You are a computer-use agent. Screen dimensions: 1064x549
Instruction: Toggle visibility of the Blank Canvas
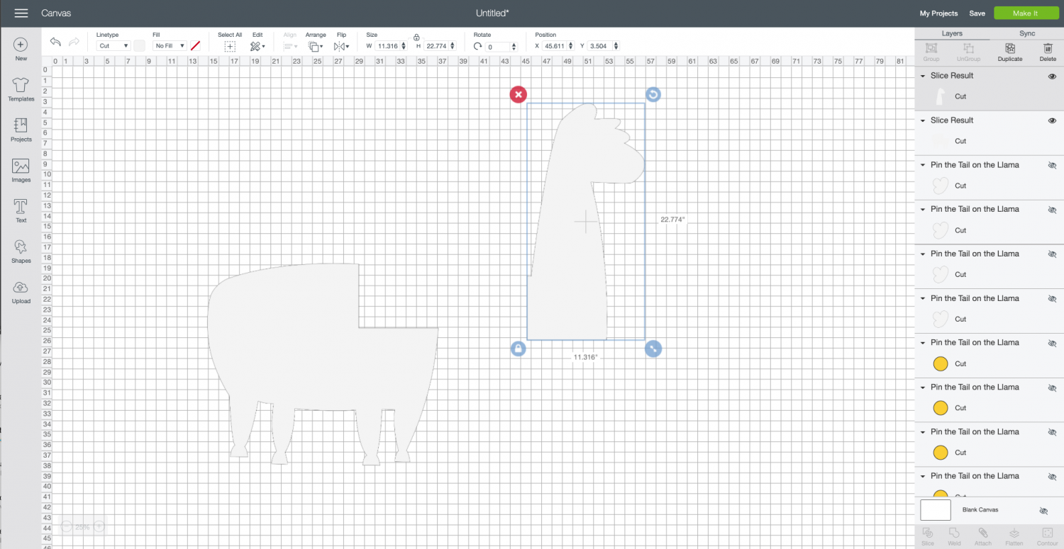coord(1043,510)
